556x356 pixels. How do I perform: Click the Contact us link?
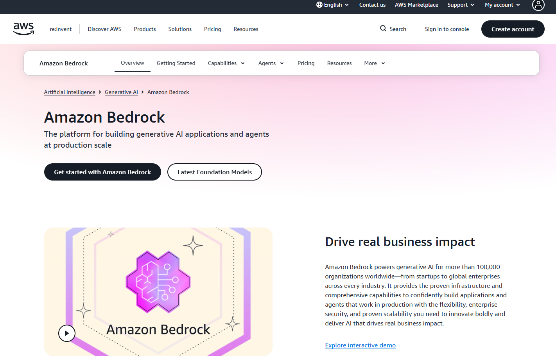pos(372,5)
